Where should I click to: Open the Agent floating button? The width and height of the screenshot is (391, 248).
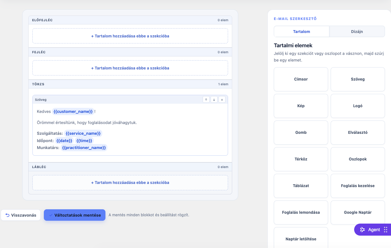coord(373,230)
